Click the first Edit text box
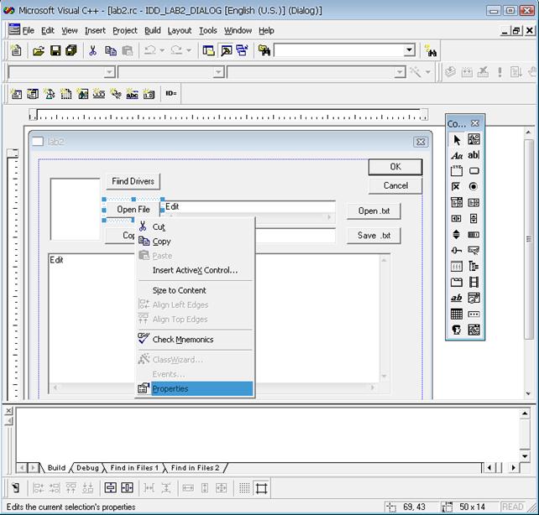The width and height of the screenshot is (539, 515). coord(249,207)
